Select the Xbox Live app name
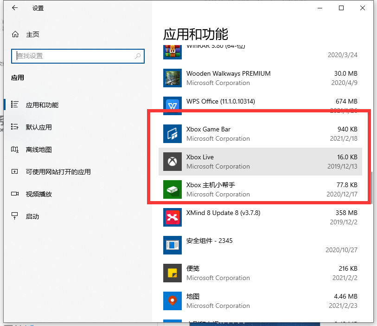 point(200,157)
